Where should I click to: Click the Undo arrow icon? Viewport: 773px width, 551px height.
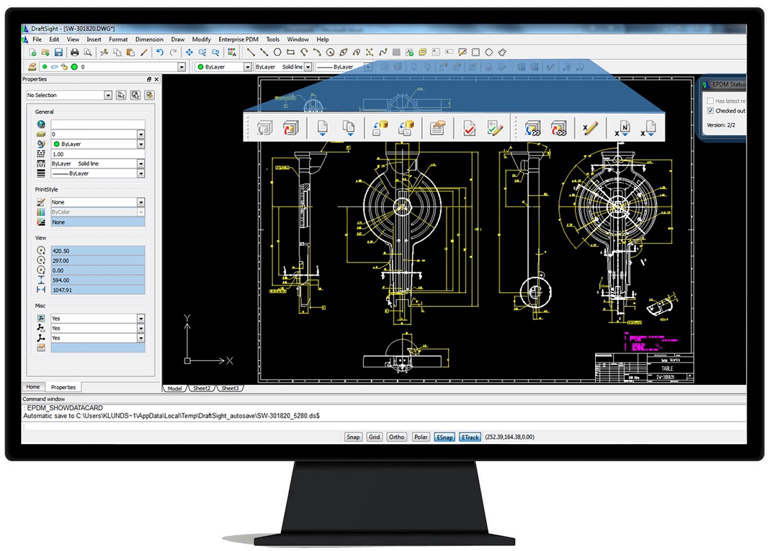click(160, 52)
